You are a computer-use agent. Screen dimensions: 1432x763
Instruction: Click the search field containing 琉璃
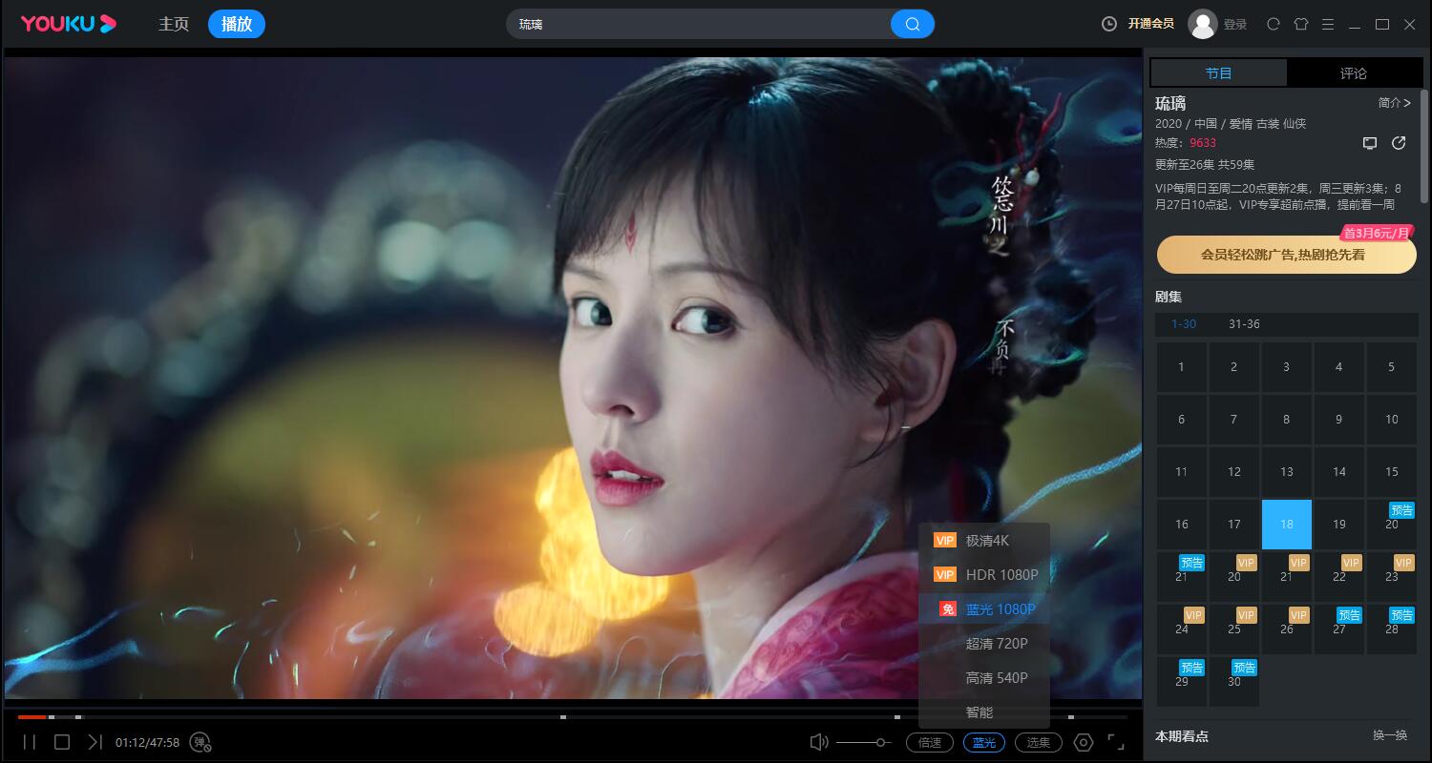click(700, 24)
